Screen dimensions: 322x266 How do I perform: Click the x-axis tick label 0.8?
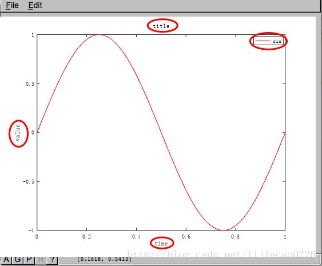(x=235, y=237)
